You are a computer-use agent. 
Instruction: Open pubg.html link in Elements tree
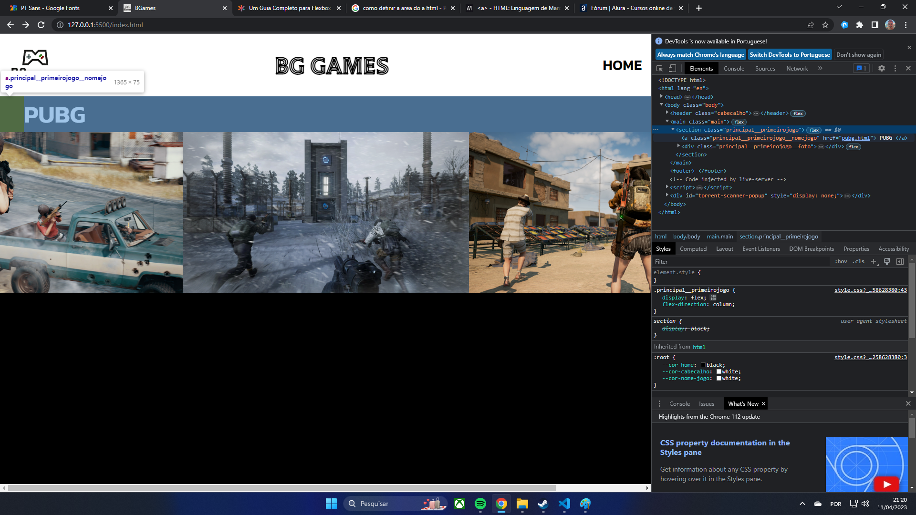tap(856, 138)
